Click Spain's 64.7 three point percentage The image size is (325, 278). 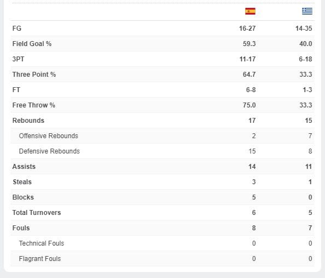coord(249,75)
